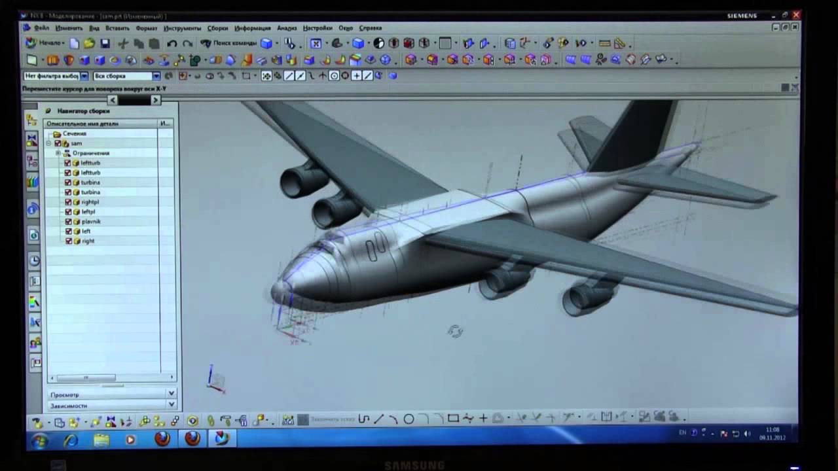Viewport: 838px width, 471px height.
Task: Open the Constraint Navigator sidebar icon
Action: point(32,140)
